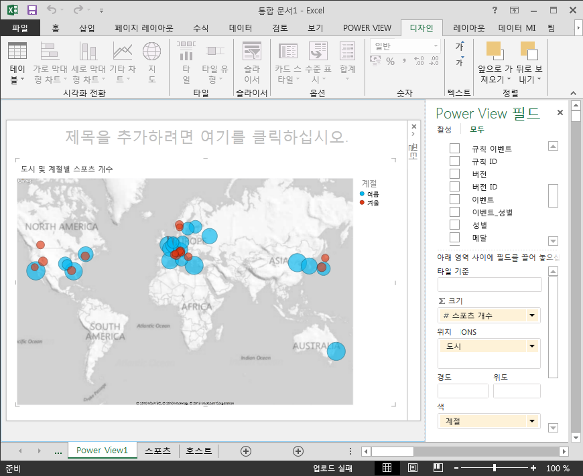Click the Slicer (슬라이서) funnel icon
583x476 pixels.
tap(252, 52)
